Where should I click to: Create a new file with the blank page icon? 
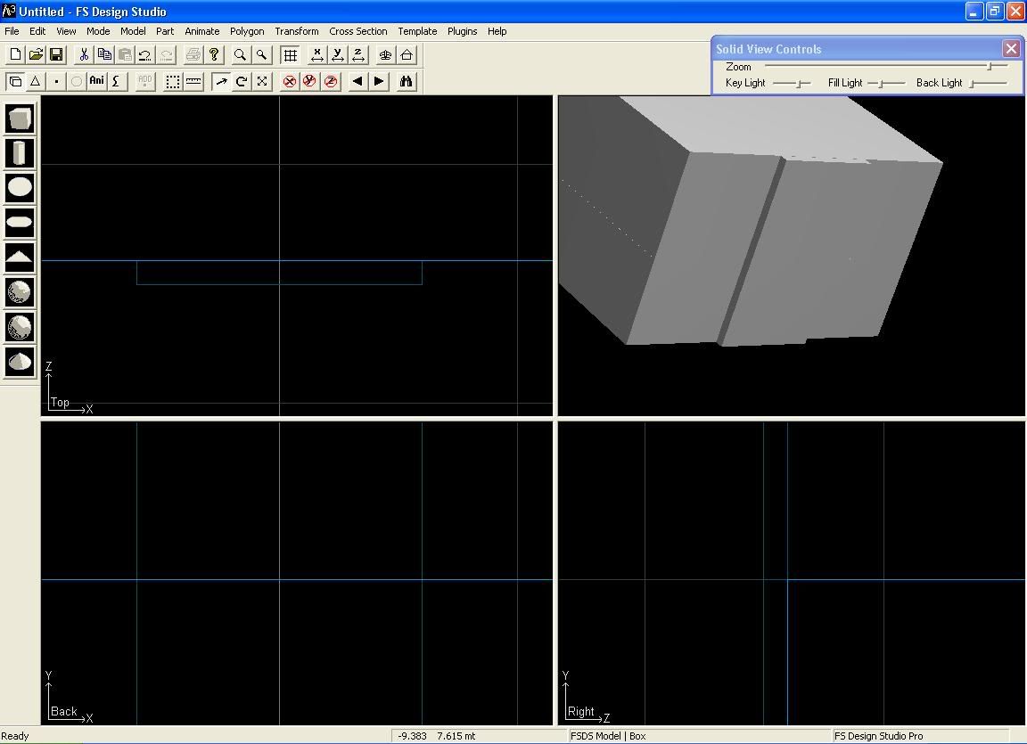(x=16, y=55)
